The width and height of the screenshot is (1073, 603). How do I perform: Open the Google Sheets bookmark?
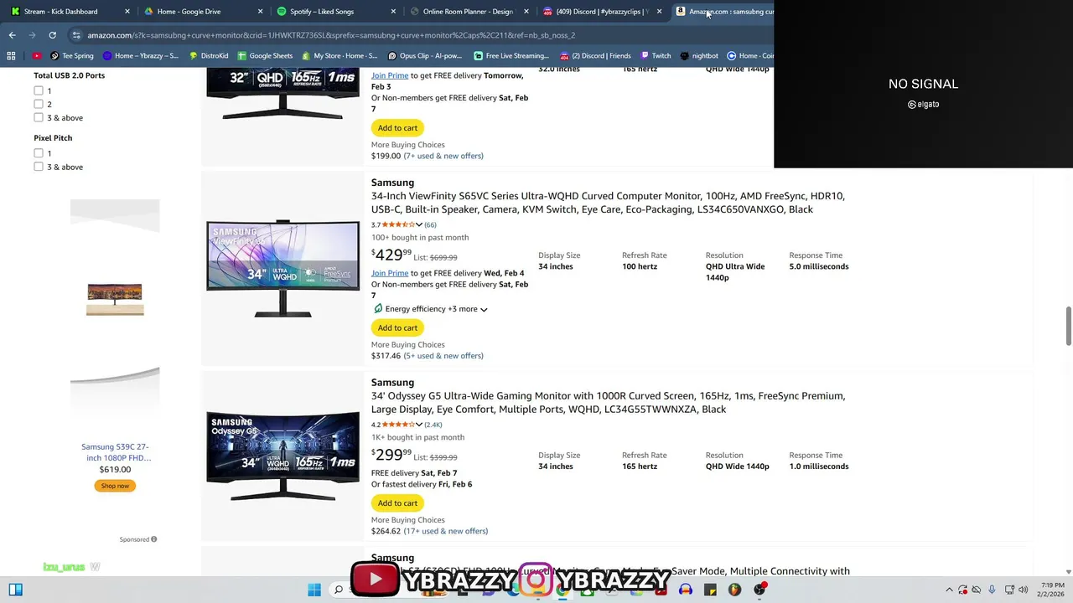(x=265, y=56)
